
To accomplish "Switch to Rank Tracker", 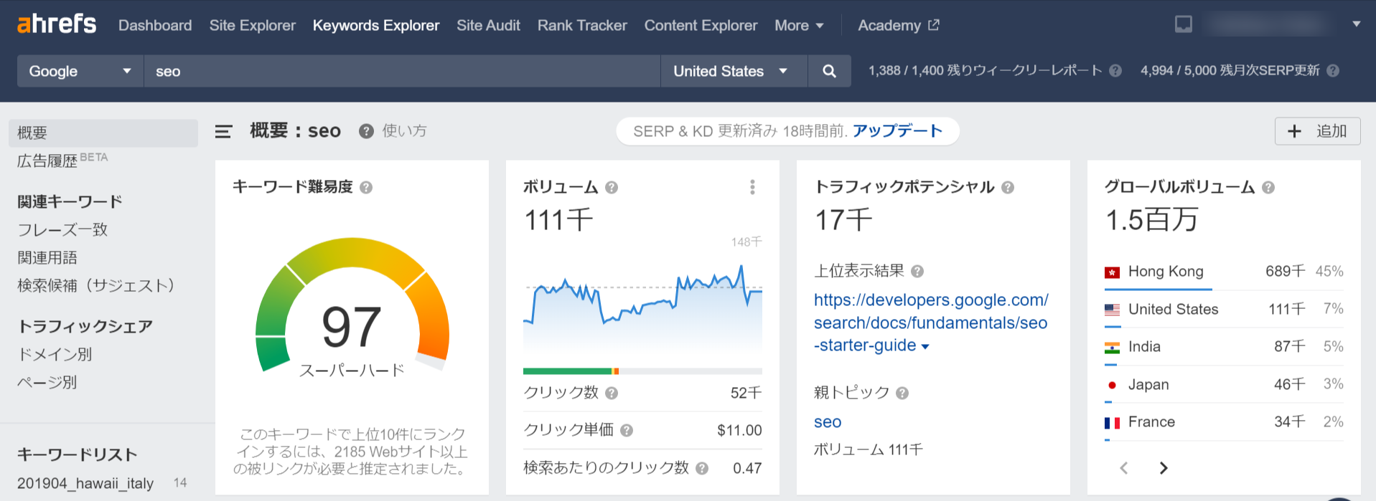I will pyautogui.click(x=581, y=26).
